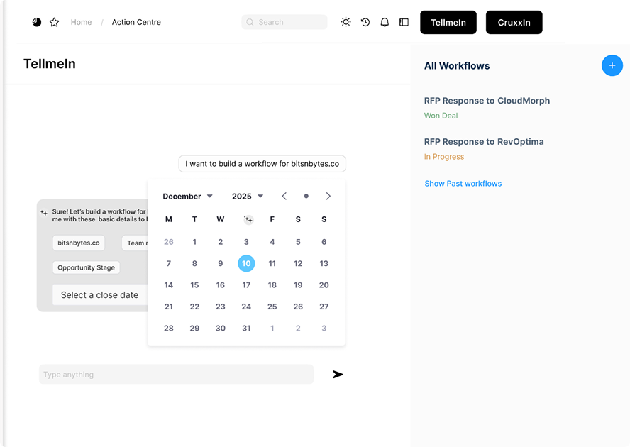Switch to TellmeIn tab button
The width and height of the screenshot is (630, 447).
pos(448,23)
